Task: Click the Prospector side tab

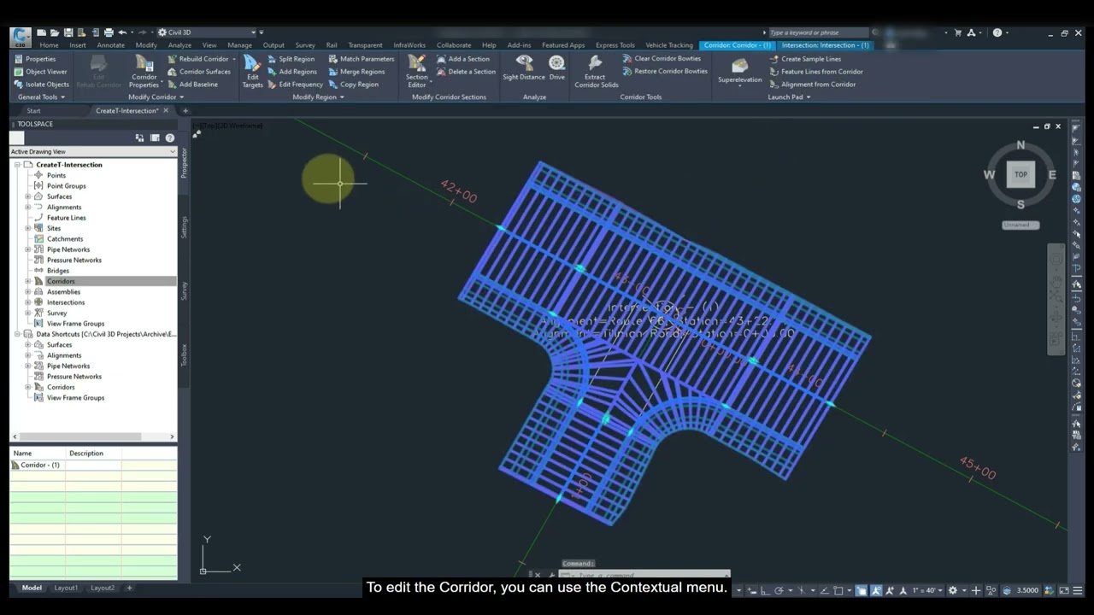Action: tap(184, 162)
